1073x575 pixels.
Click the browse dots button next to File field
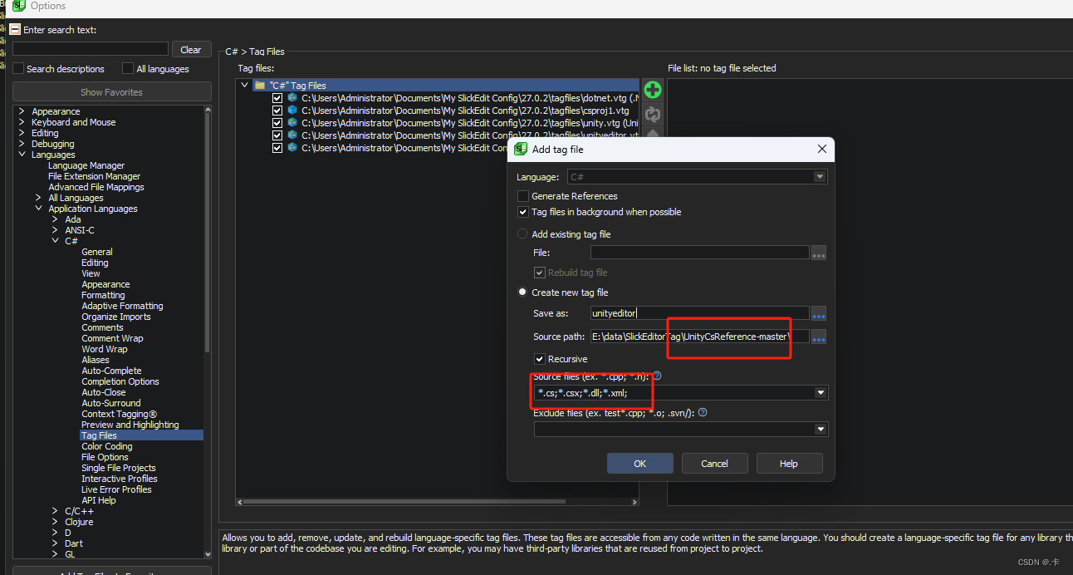[x=819, y=253]
